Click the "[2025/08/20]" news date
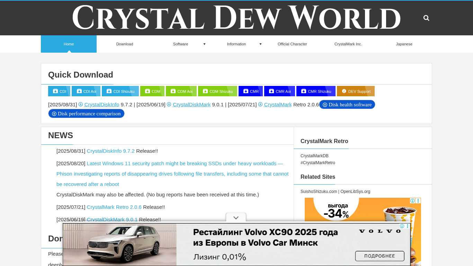This screenshot has width=473, height=266. pyautogui.click(x=71, y=163)
